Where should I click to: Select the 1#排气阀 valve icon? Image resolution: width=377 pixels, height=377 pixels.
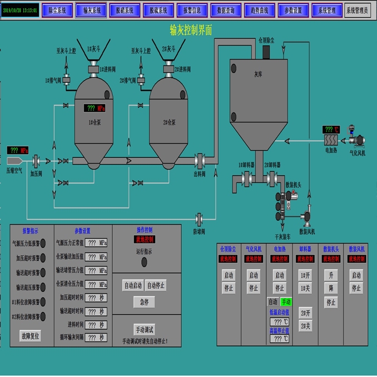coord(66,80)
